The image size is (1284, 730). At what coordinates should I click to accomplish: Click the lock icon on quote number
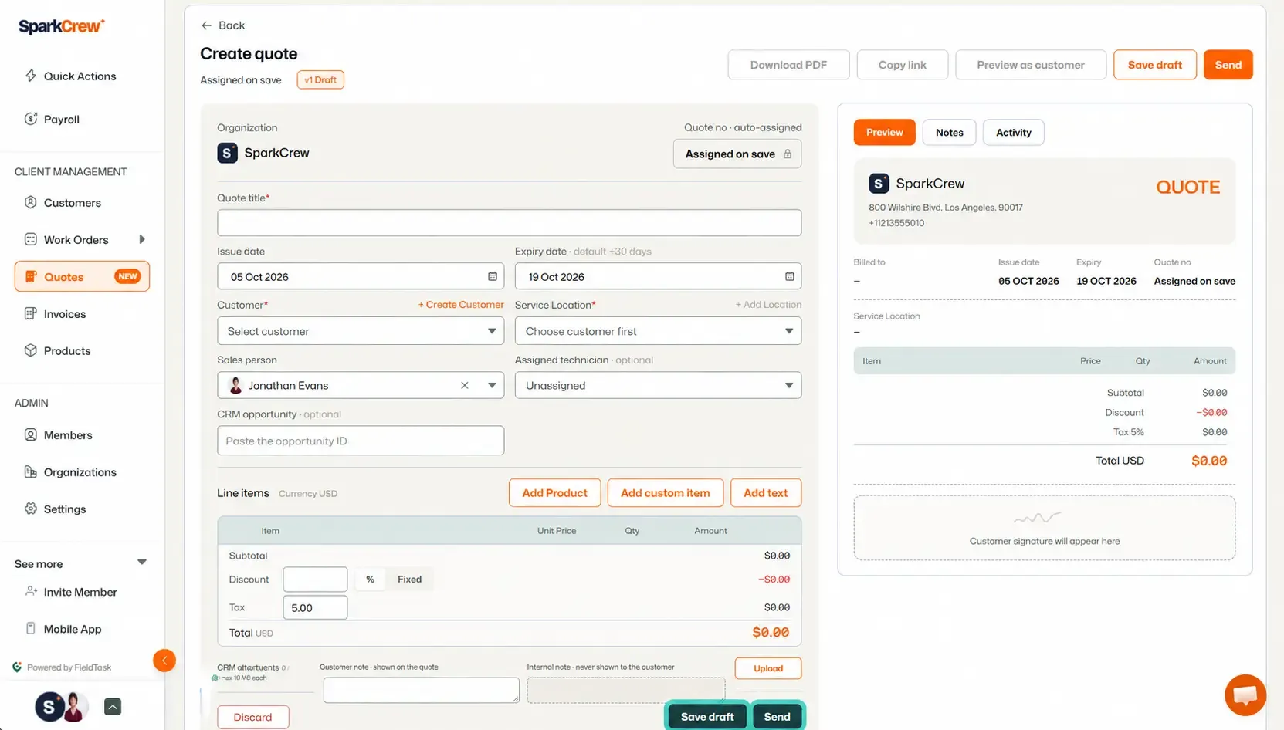[x=788, y=154]
